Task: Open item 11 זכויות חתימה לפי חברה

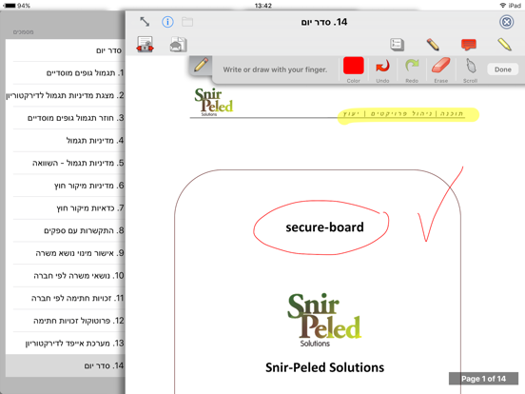Action: click(x=66, y=298)
